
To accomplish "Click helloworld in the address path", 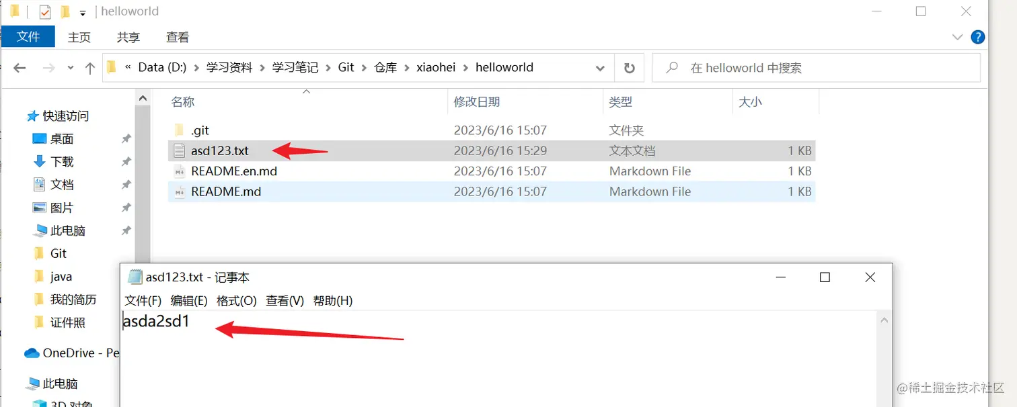I will pos(504,67).
